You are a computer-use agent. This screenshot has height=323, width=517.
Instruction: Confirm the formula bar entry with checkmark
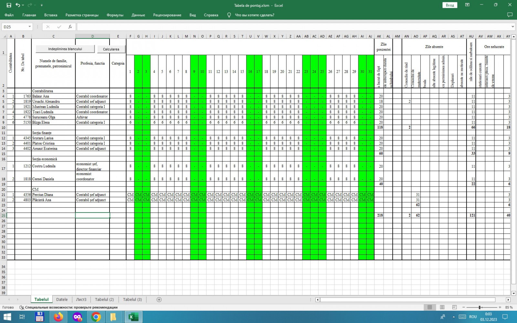pos(59,27)
